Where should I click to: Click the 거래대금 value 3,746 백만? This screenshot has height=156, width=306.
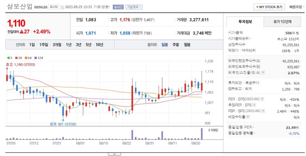pos(202,33)
